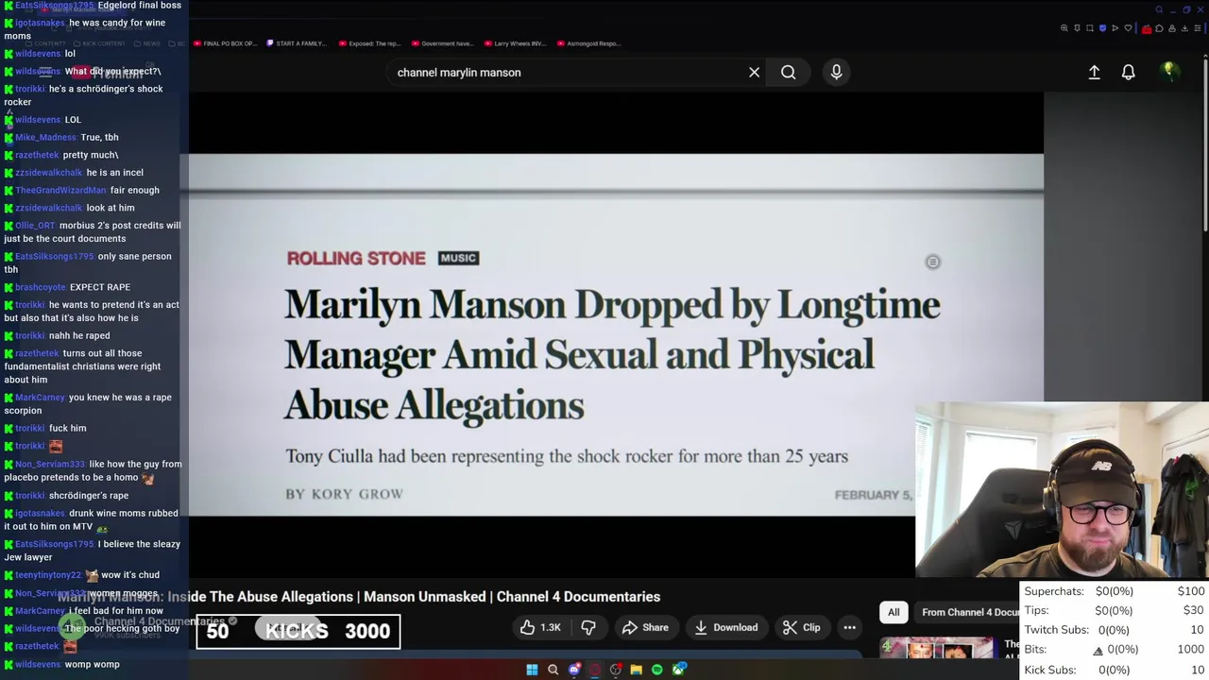The height and width of the screenshot is (680, 1209).
Task: Click the '50 KICKS 3000' goal progress bar
Action: (298, 631)
